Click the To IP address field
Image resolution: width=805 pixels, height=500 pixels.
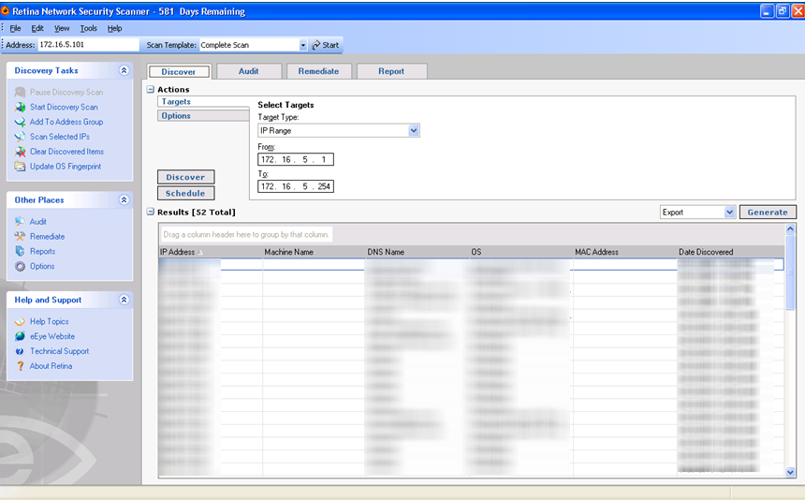295,186
